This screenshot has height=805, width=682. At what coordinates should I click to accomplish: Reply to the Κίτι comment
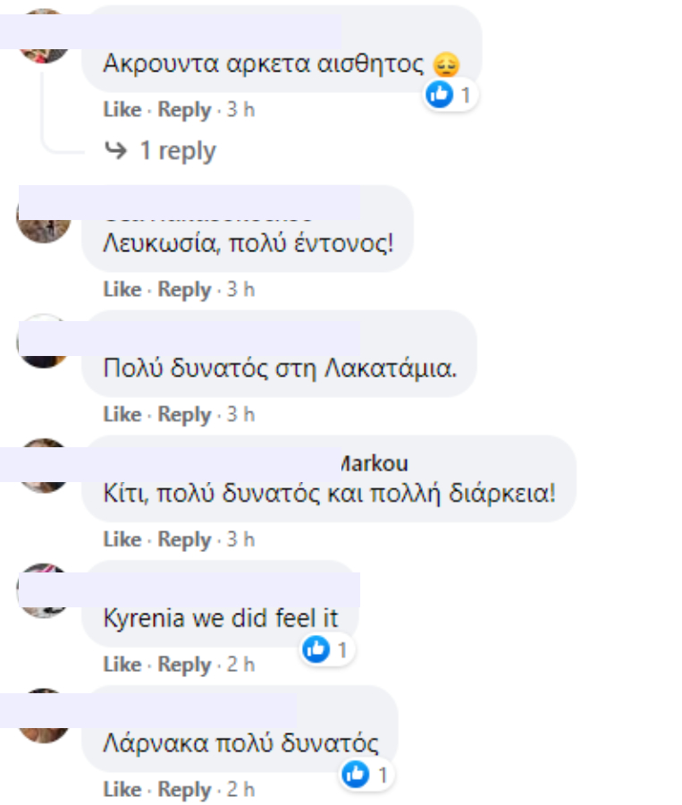coord(184,539)
